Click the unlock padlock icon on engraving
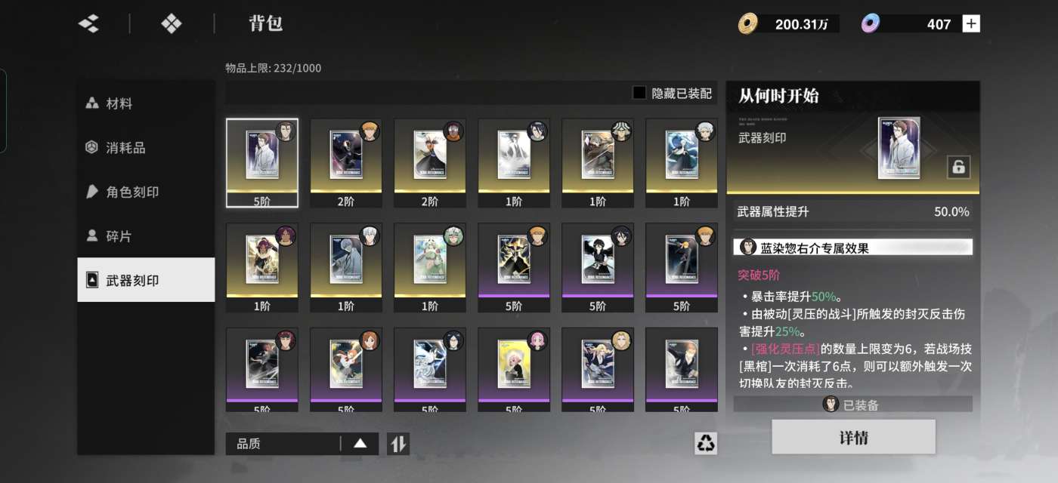1058x483 pixels. point(958,167)
